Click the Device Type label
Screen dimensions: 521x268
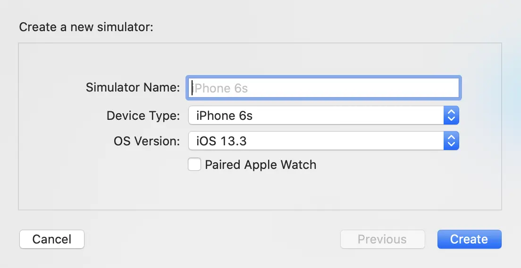point(143,116)
